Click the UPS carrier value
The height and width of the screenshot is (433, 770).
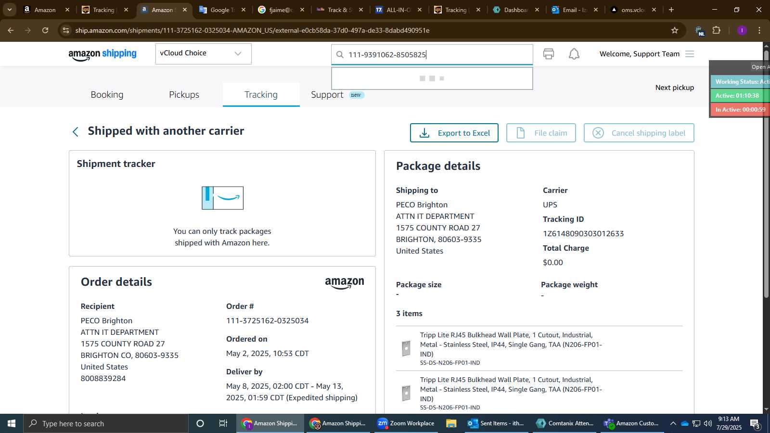(550, 205)
